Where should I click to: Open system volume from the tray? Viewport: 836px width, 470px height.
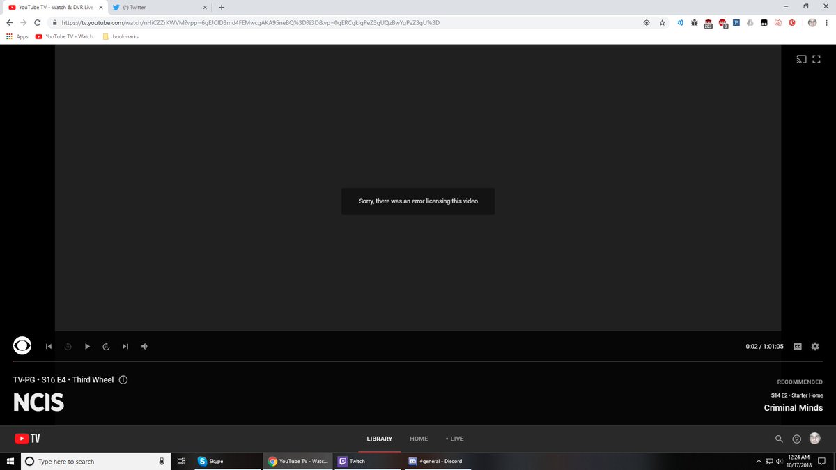click(780, 461)
